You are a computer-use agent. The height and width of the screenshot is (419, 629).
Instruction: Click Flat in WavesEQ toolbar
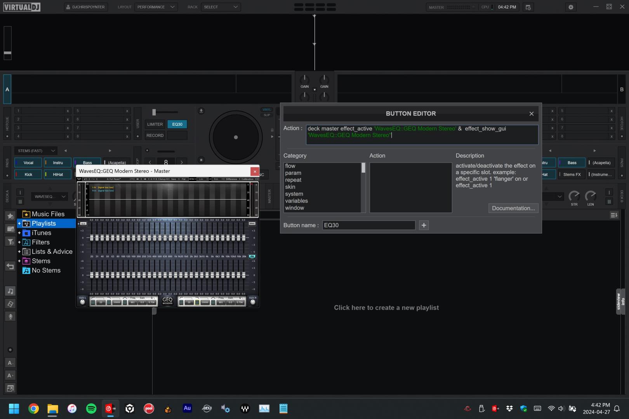(x=184, y=179)
